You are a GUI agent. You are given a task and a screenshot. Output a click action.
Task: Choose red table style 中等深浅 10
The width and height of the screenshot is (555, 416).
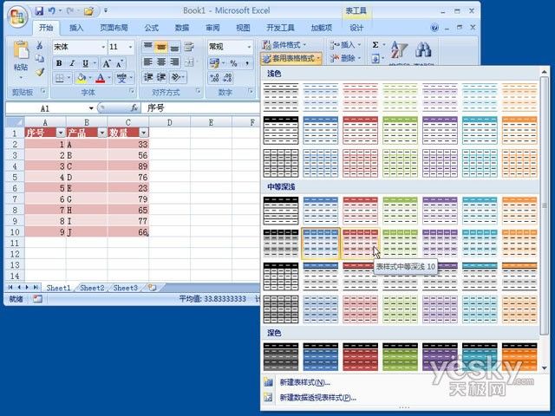pyautogui.click(x=361, y=244)
